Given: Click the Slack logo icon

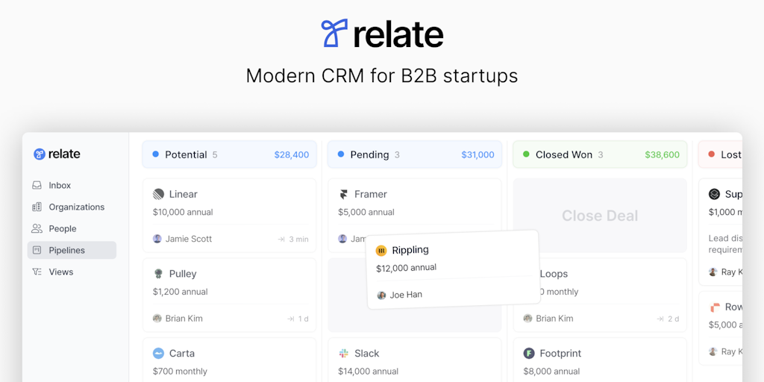Looking at the screenshot, I should (x=343, y=354).
